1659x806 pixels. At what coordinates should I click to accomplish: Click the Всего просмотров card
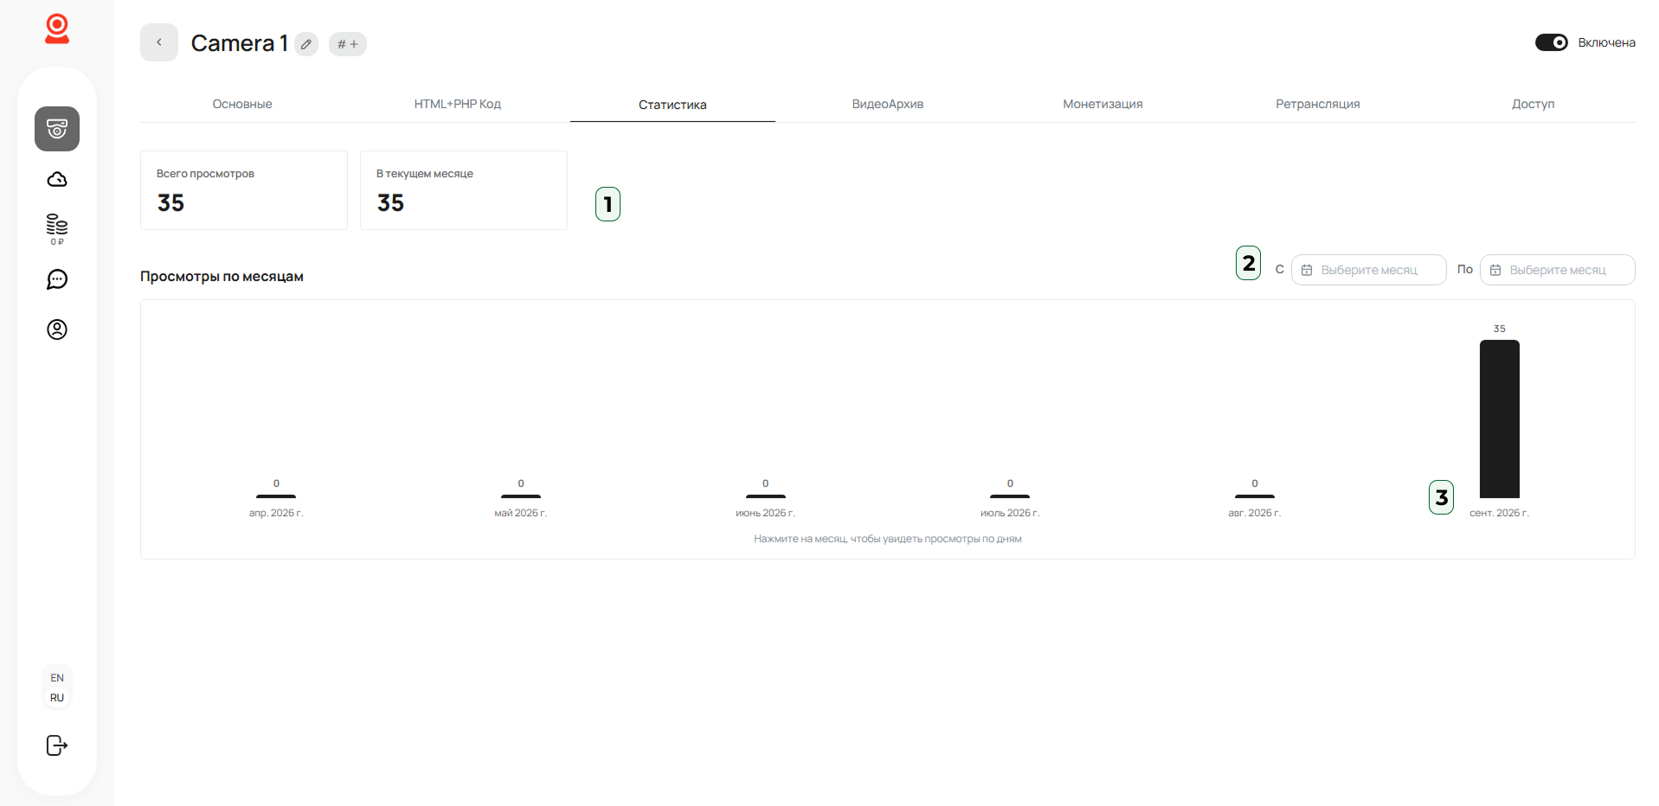point(244,190)
